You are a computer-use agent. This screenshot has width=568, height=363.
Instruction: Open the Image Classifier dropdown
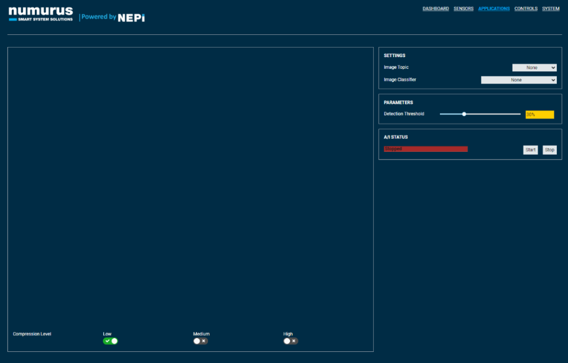pyautogui.click(x=519, y=79)
